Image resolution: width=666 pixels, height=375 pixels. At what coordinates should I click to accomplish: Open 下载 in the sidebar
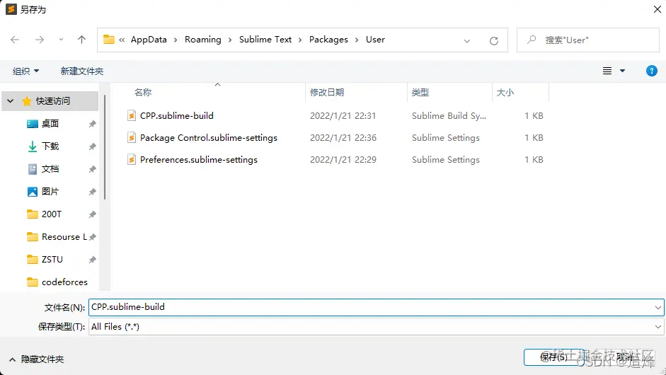tap(50, 146)
